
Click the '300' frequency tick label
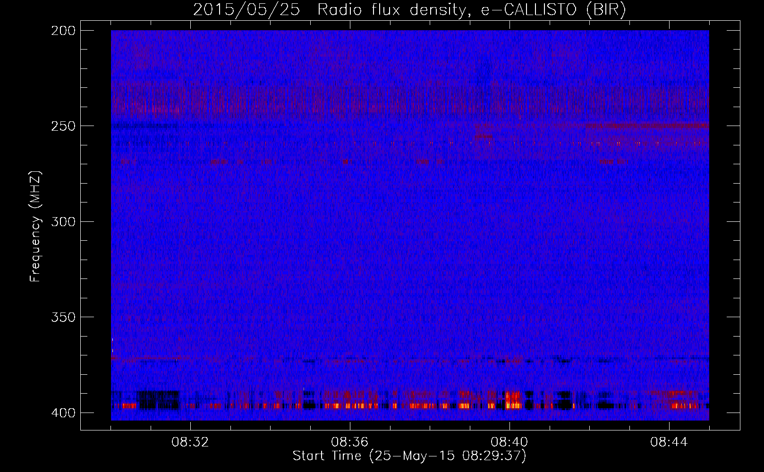[x=63, y=222]
